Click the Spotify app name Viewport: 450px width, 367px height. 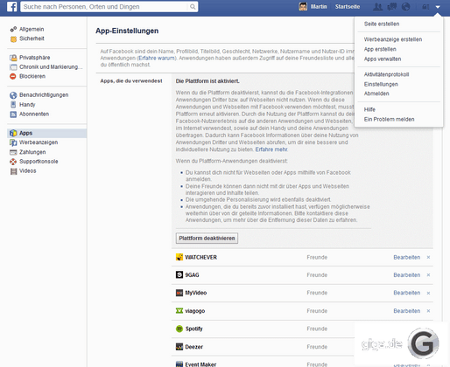pos(193,329)
